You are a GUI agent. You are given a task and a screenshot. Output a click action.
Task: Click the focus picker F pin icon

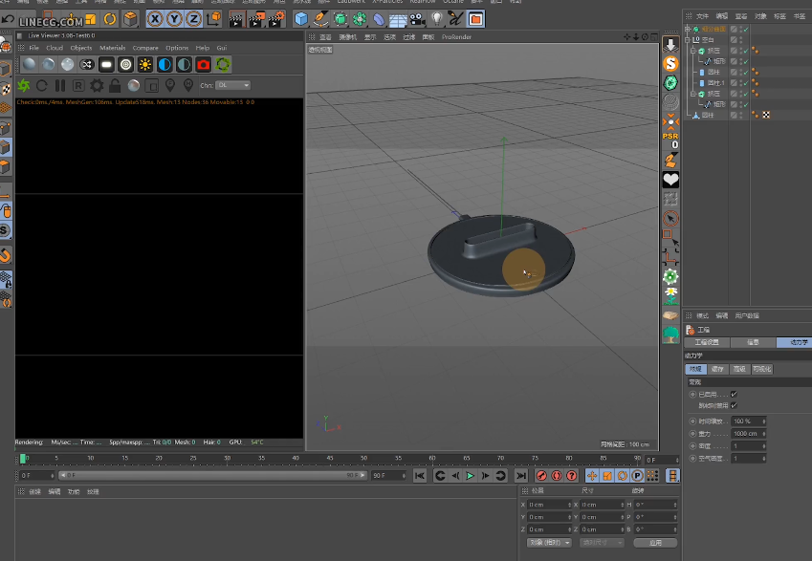[x=170, y=85]
